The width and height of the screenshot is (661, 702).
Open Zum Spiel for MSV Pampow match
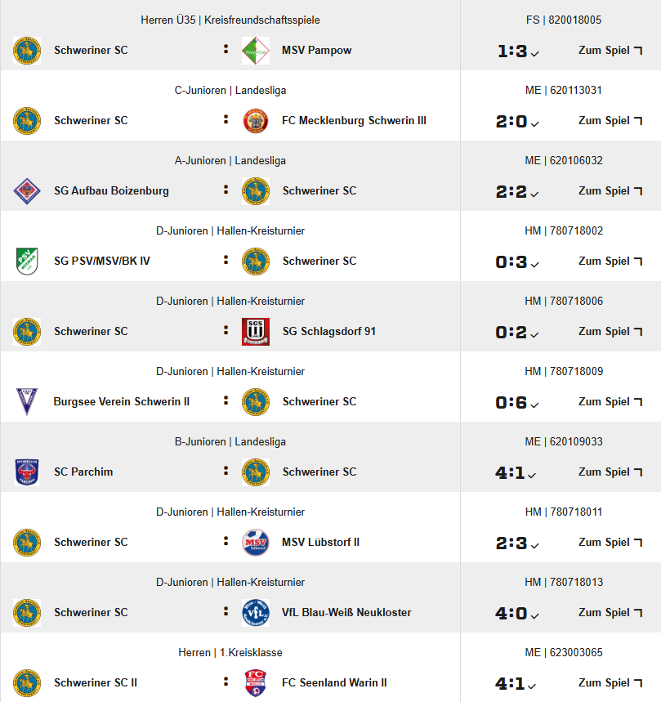click(610, 51)
